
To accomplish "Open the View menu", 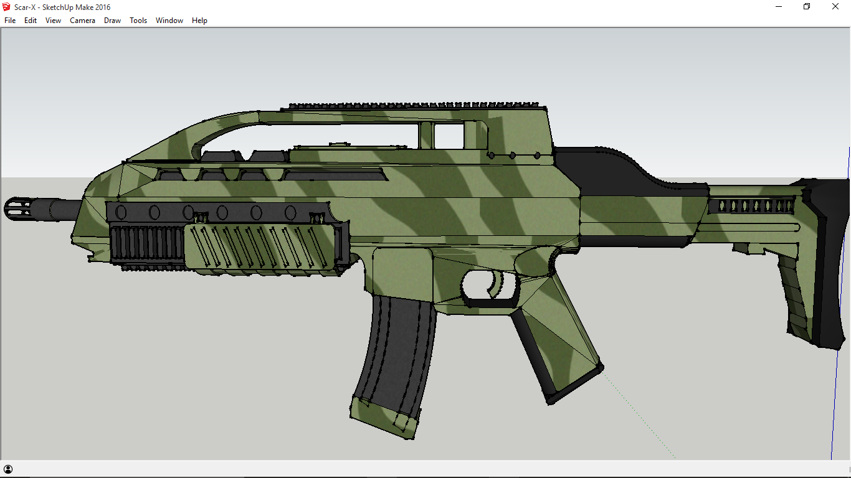I will point(52,21).
